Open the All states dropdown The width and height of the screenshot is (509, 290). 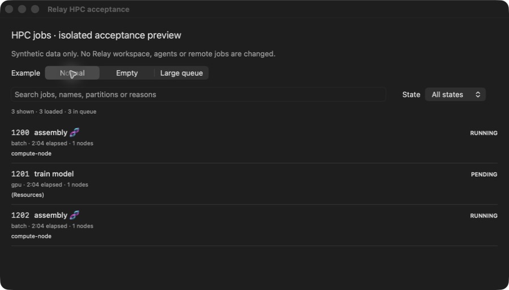(455, 94)
